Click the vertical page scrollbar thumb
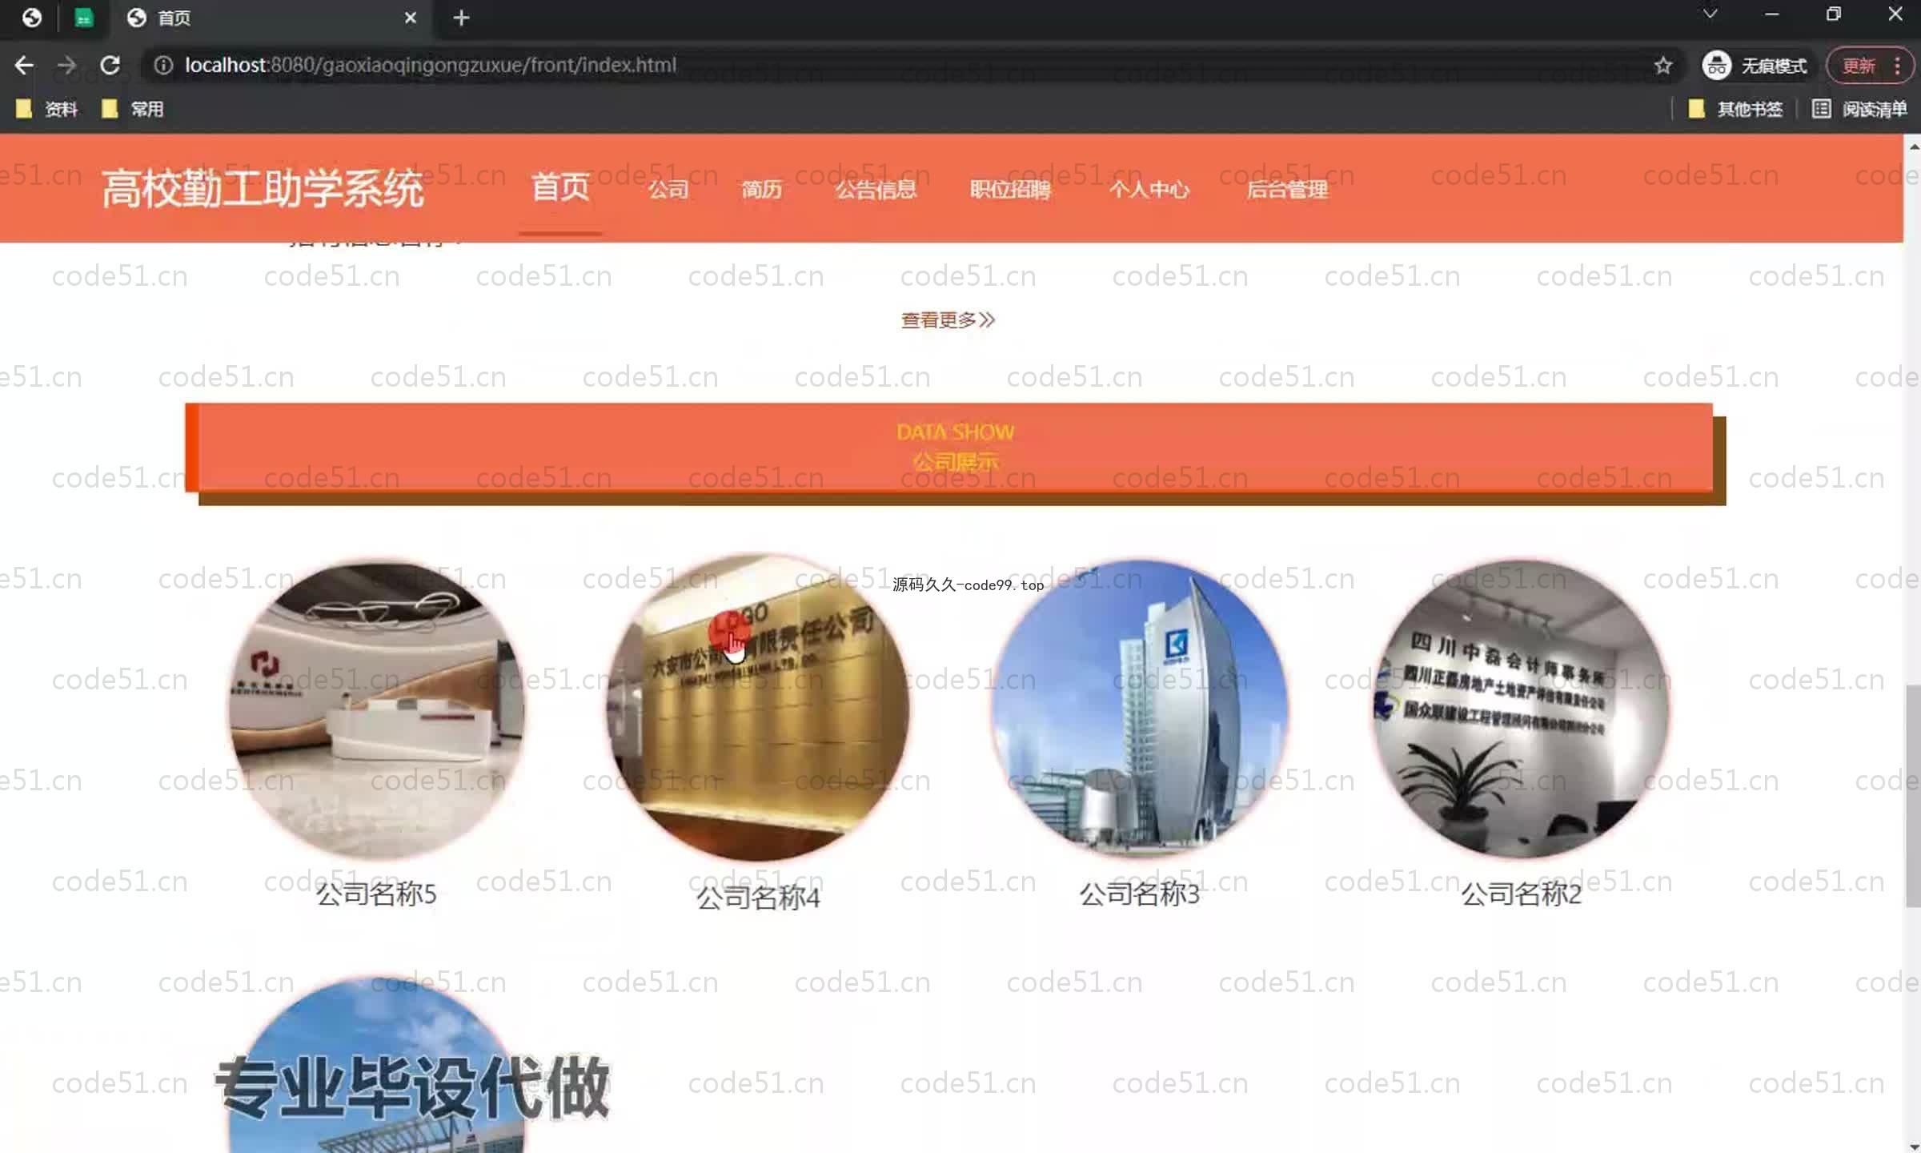This screenshot has height=1153, width=1921. pos(1912,796)
